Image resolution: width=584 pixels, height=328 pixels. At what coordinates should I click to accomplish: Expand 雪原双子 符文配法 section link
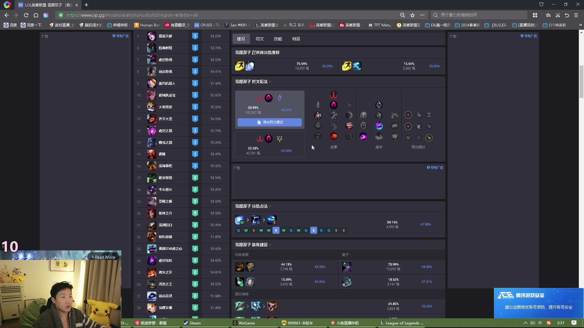[253, 82]
